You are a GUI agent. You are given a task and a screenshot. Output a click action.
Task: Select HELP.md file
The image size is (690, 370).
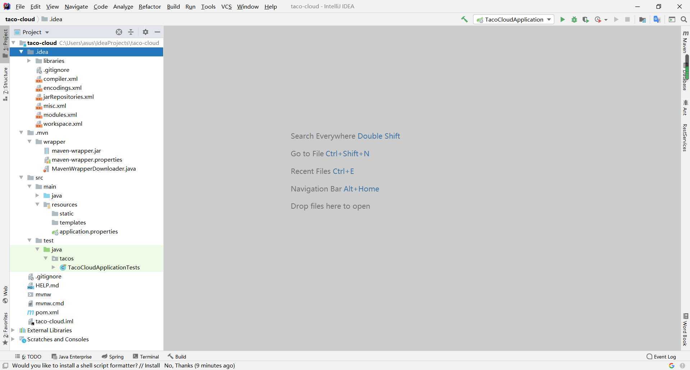[x=47, y=285]
